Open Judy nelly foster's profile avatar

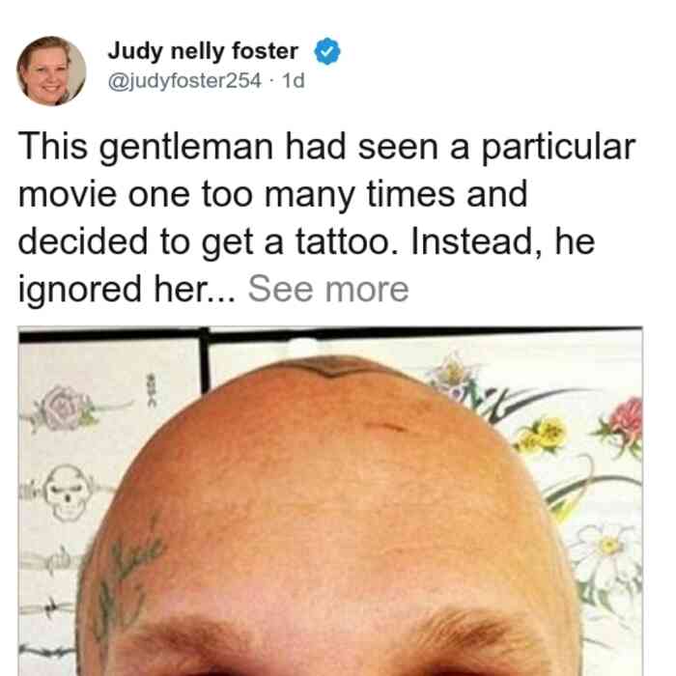[x=51, y=71]
